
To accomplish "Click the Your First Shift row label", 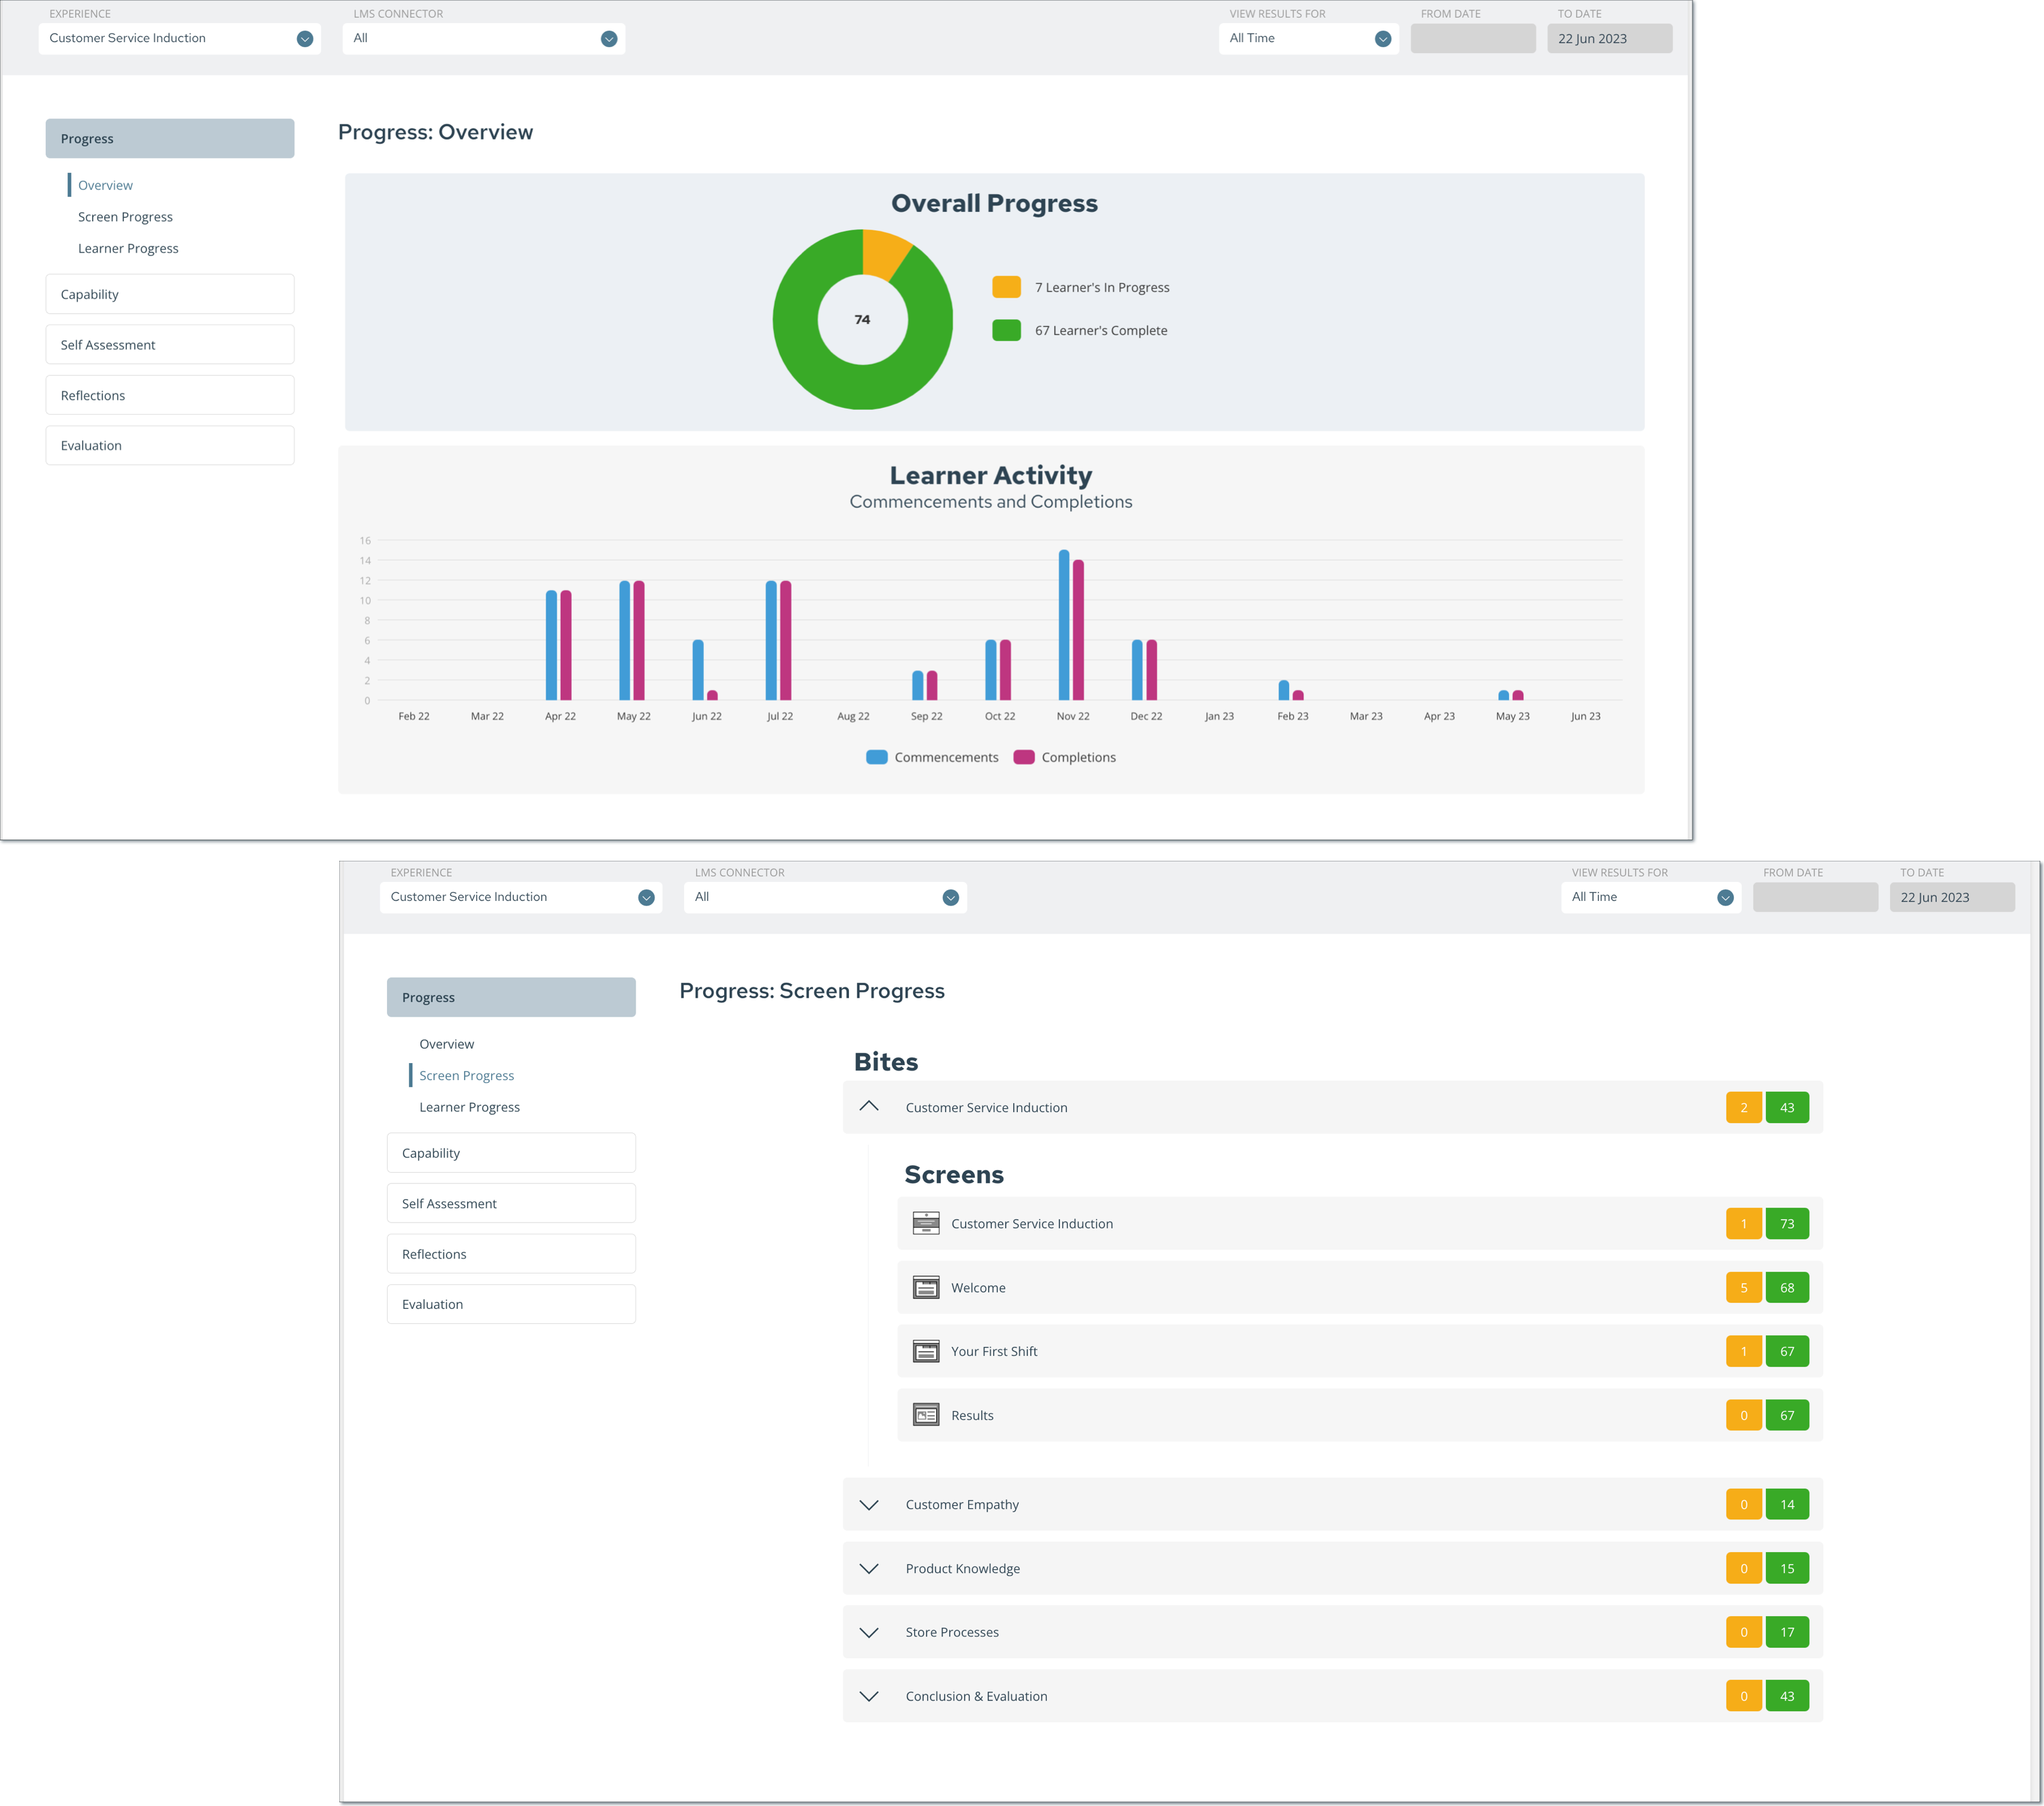I will pyautogui.click(x=994, y=1351).
